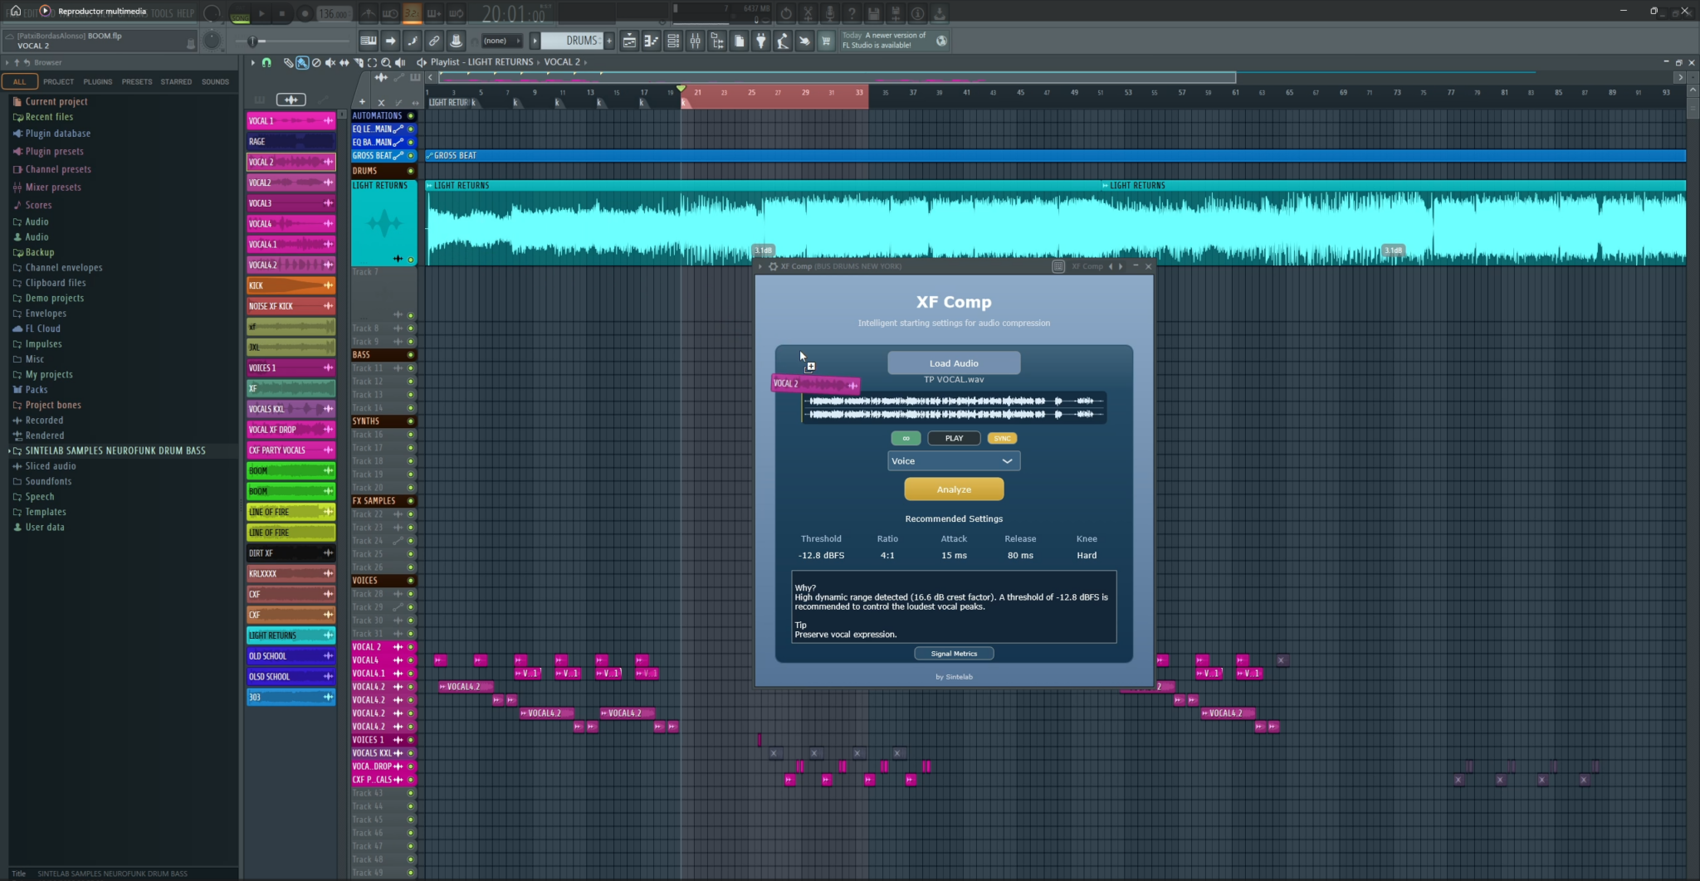Toggle the SYNC button in XF Comp
This screenshot has width=1700, height=881.
[1002, 438]
